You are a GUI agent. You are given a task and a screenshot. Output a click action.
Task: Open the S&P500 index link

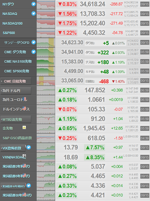9,33
